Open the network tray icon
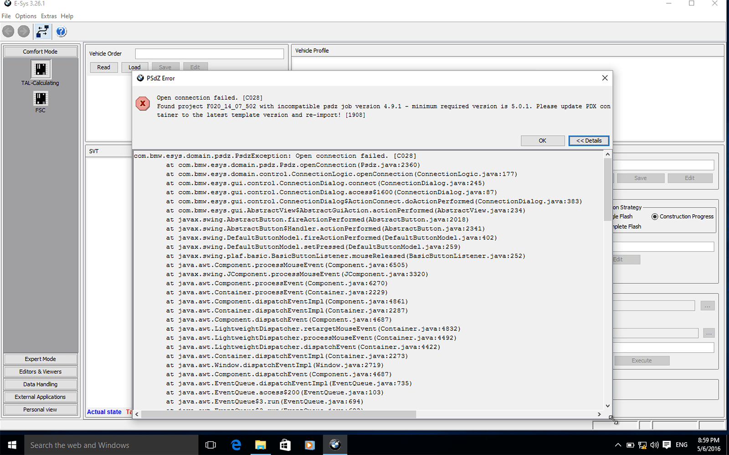 642,445
